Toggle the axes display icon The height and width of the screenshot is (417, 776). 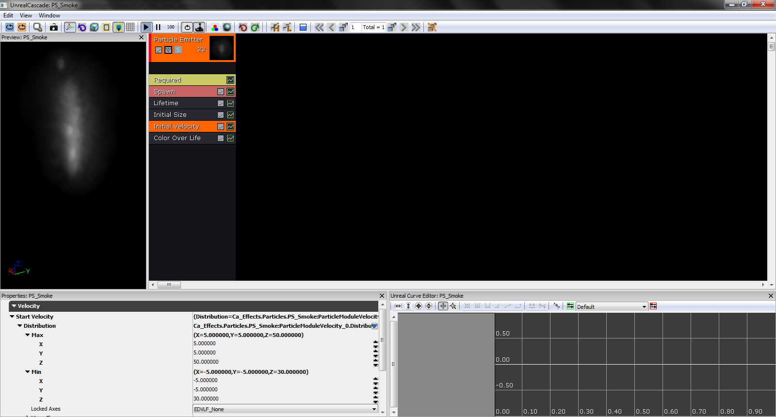tap(70, 27)
